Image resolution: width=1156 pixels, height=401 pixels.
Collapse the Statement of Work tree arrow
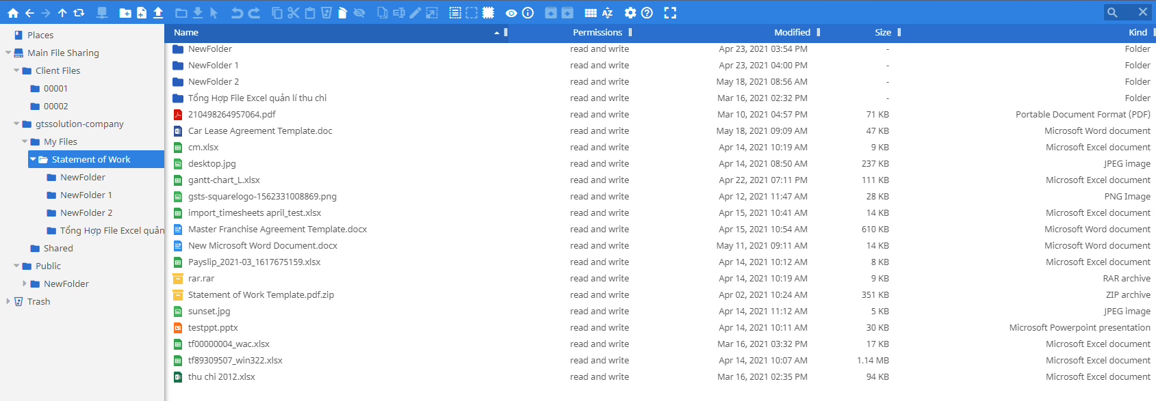point(33,159)
